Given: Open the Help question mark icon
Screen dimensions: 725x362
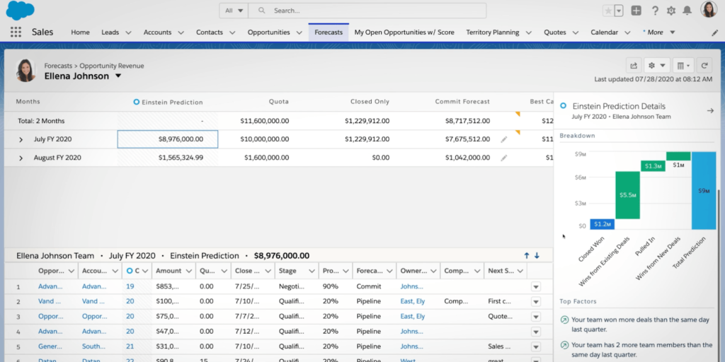Looking at the screenshot, I should (x=655, y=11).
